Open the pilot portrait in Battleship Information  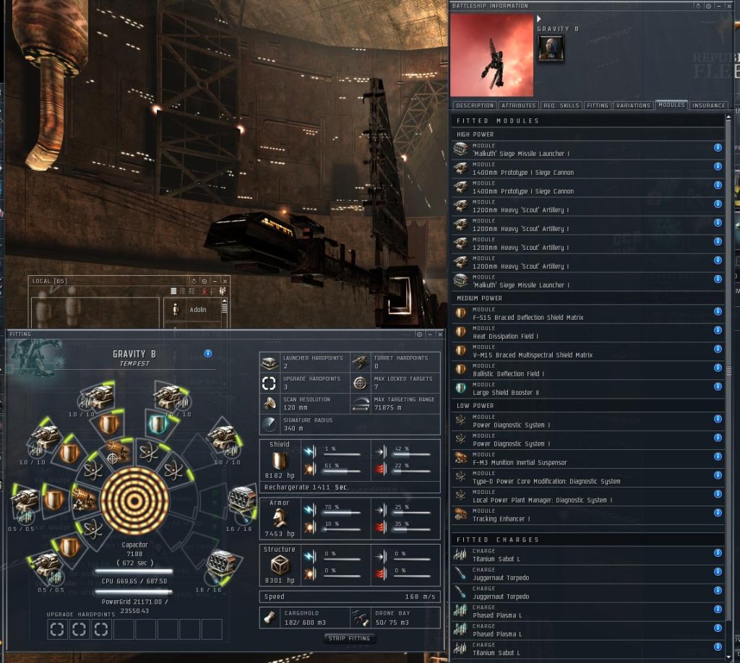[551, 48]
